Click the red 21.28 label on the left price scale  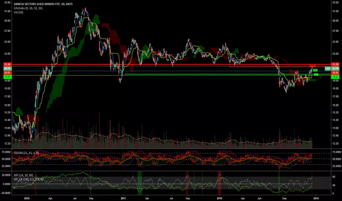click(7, 64)
